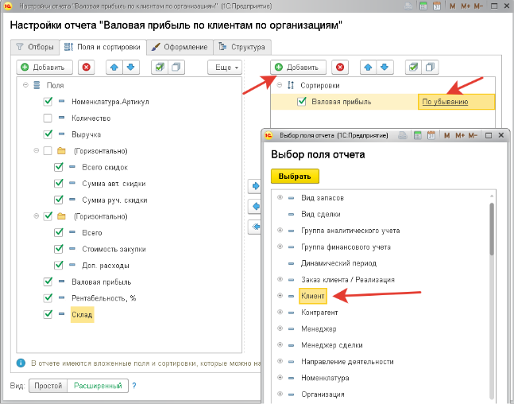Click the По убыванию sort direction link
The height and width of the screenshot is (404, 514).
pyautogui.click(x=445, y=102)
